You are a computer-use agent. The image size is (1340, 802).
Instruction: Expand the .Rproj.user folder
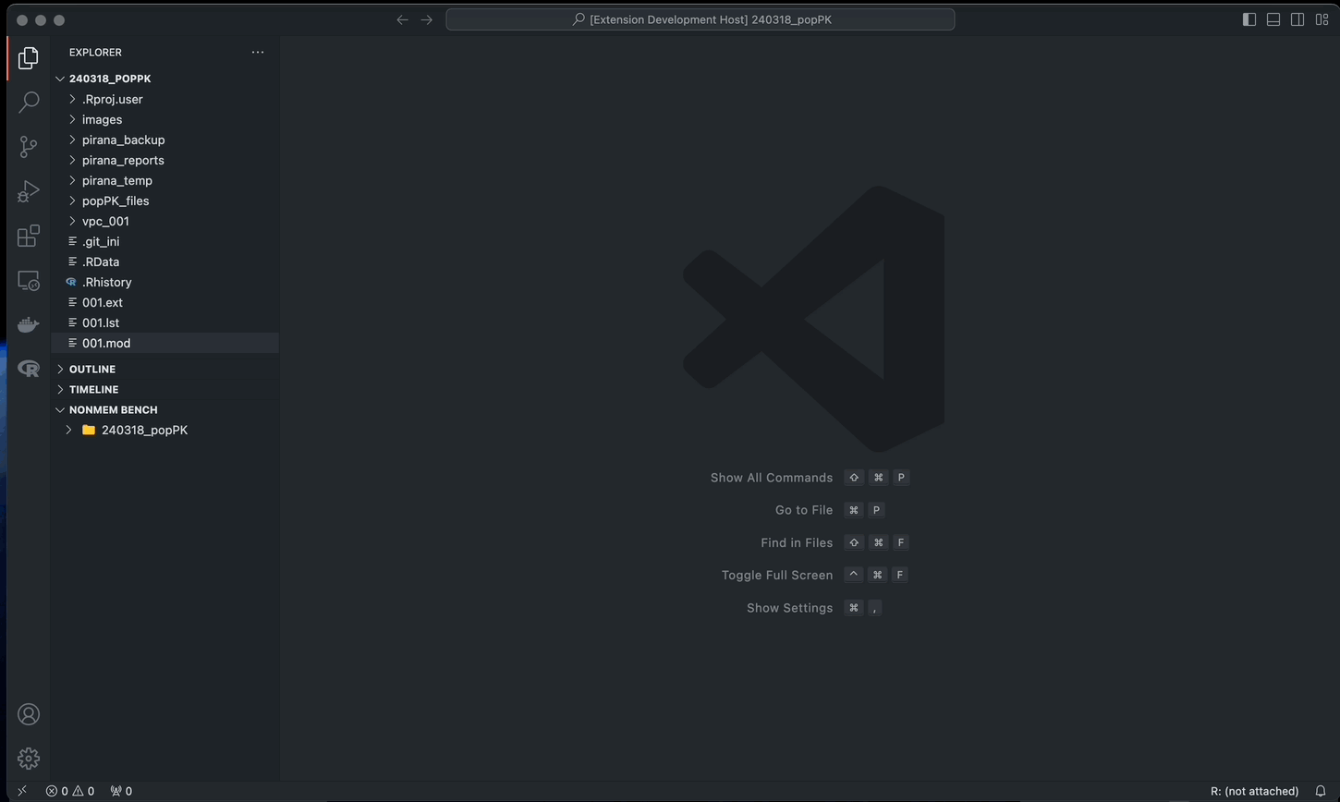(x=165, y=99)
